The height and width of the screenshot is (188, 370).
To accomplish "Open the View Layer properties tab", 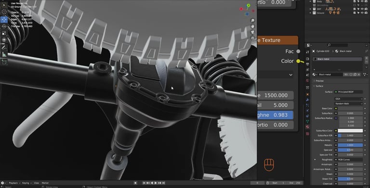I will coord(307,70).
